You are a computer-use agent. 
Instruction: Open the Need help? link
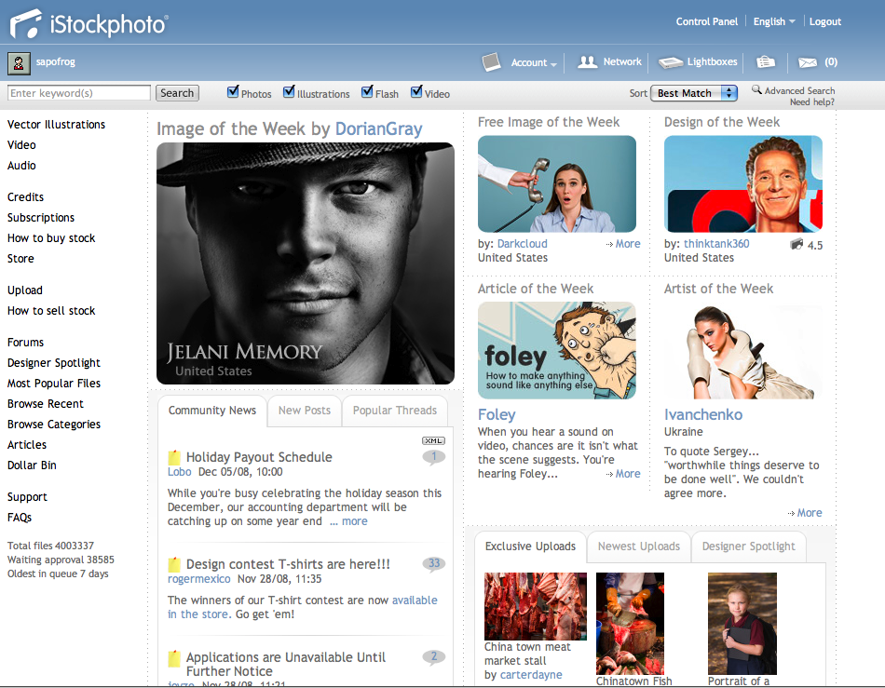tap(811, 102)
